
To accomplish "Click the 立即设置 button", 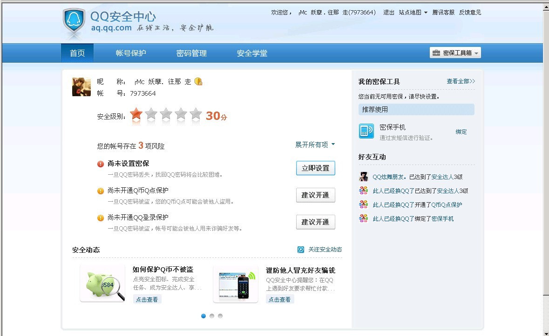I will [315, 168].
